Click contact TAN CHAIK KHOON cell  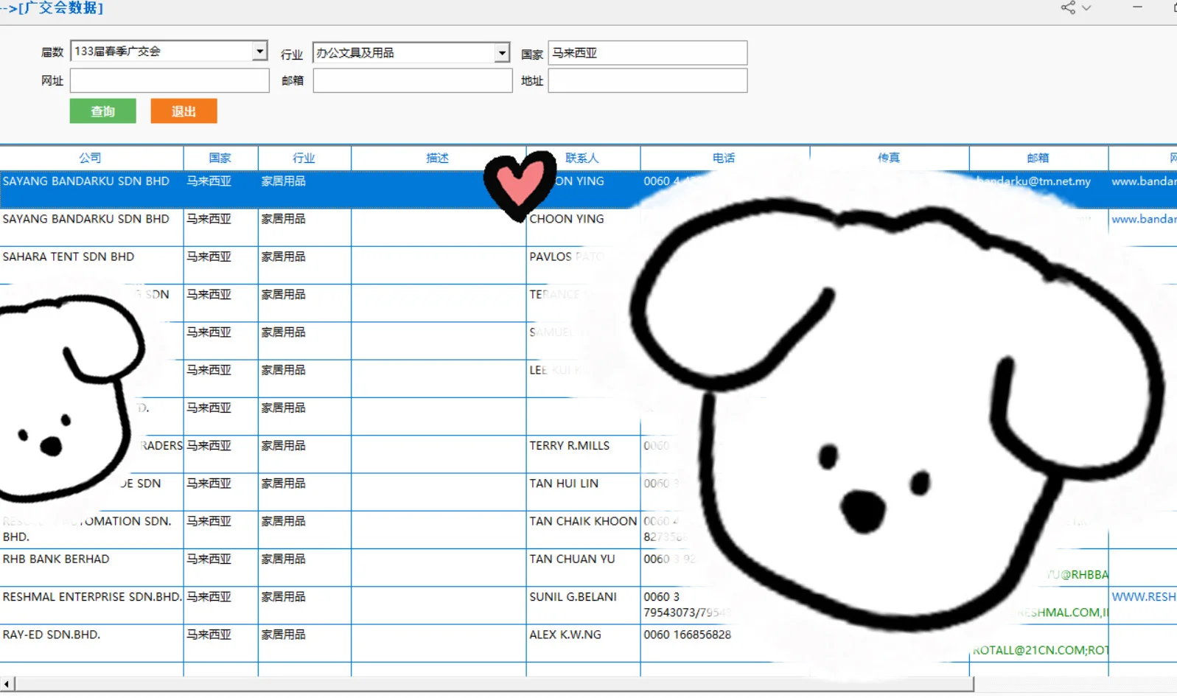(x=583, y=529)
